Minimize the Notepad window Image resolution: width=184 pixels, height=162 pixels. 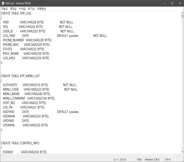tap(165, 3)
